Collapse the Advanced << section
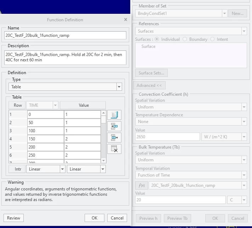This screenshot has width=252, height=228. [x=149, y=85]
